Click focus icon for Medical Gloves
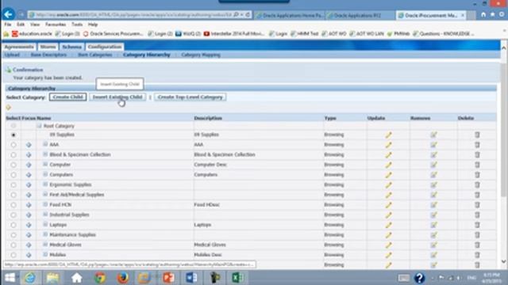 tap(29, 245)
